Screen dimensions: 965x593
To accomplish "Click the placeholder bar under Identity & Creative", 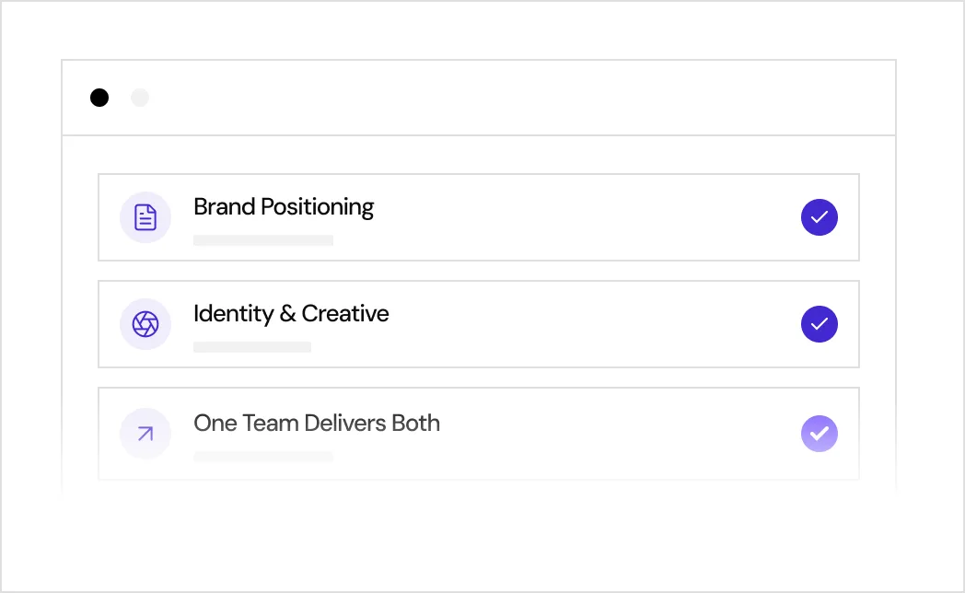I will click(252, 347).
